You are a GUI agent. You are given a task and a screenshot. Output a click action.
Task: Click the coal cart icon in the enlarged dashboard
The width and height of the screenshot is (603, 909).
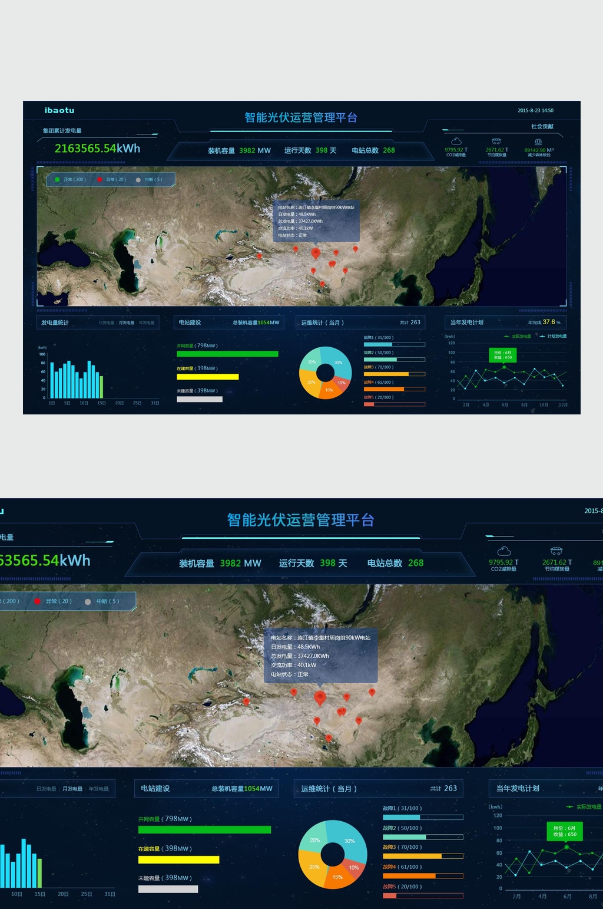pyautogui.click(x=556, y=551)
